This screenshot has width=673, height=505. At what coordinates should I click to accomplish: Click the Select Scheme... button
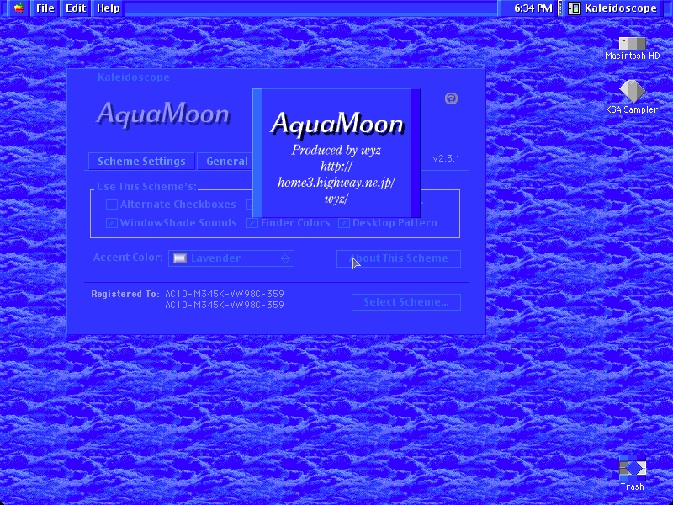click(406, 302)
